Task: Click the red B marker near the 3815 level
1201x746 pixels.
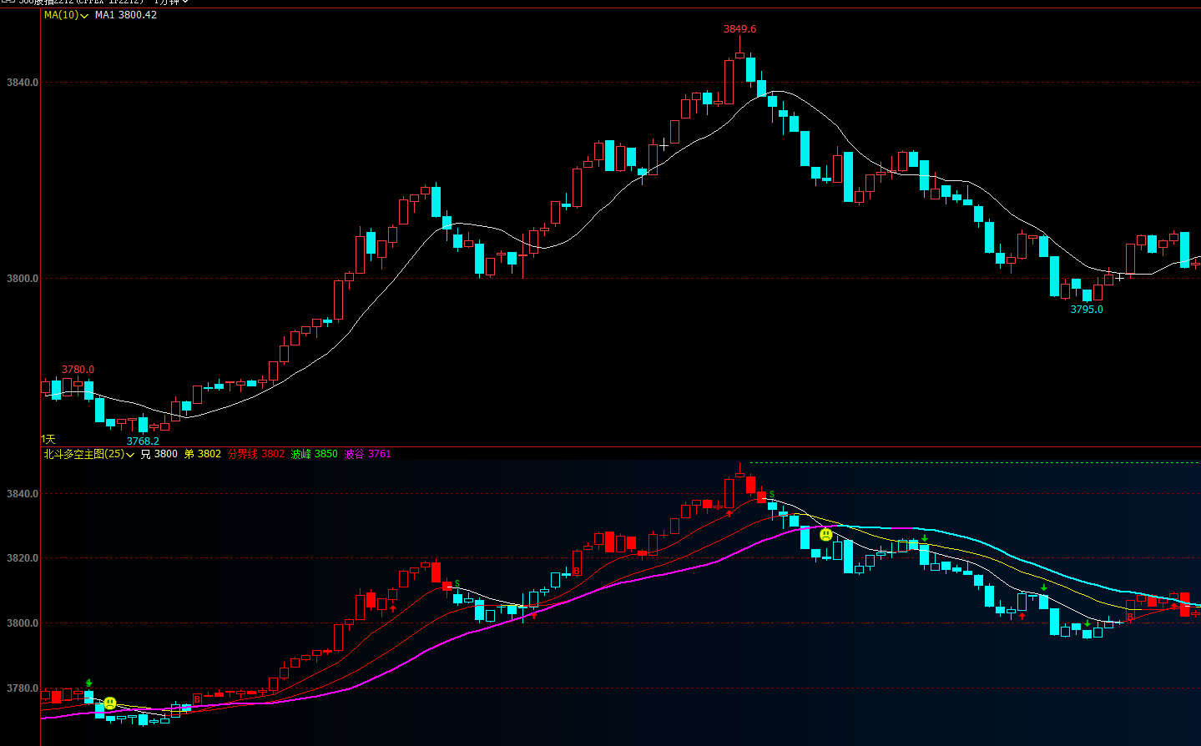Action: coord(576,572)
